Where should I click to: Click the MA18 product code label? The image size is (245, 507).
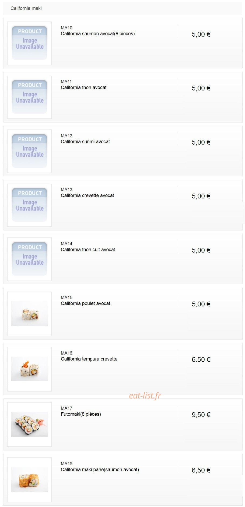pos(66,464)
